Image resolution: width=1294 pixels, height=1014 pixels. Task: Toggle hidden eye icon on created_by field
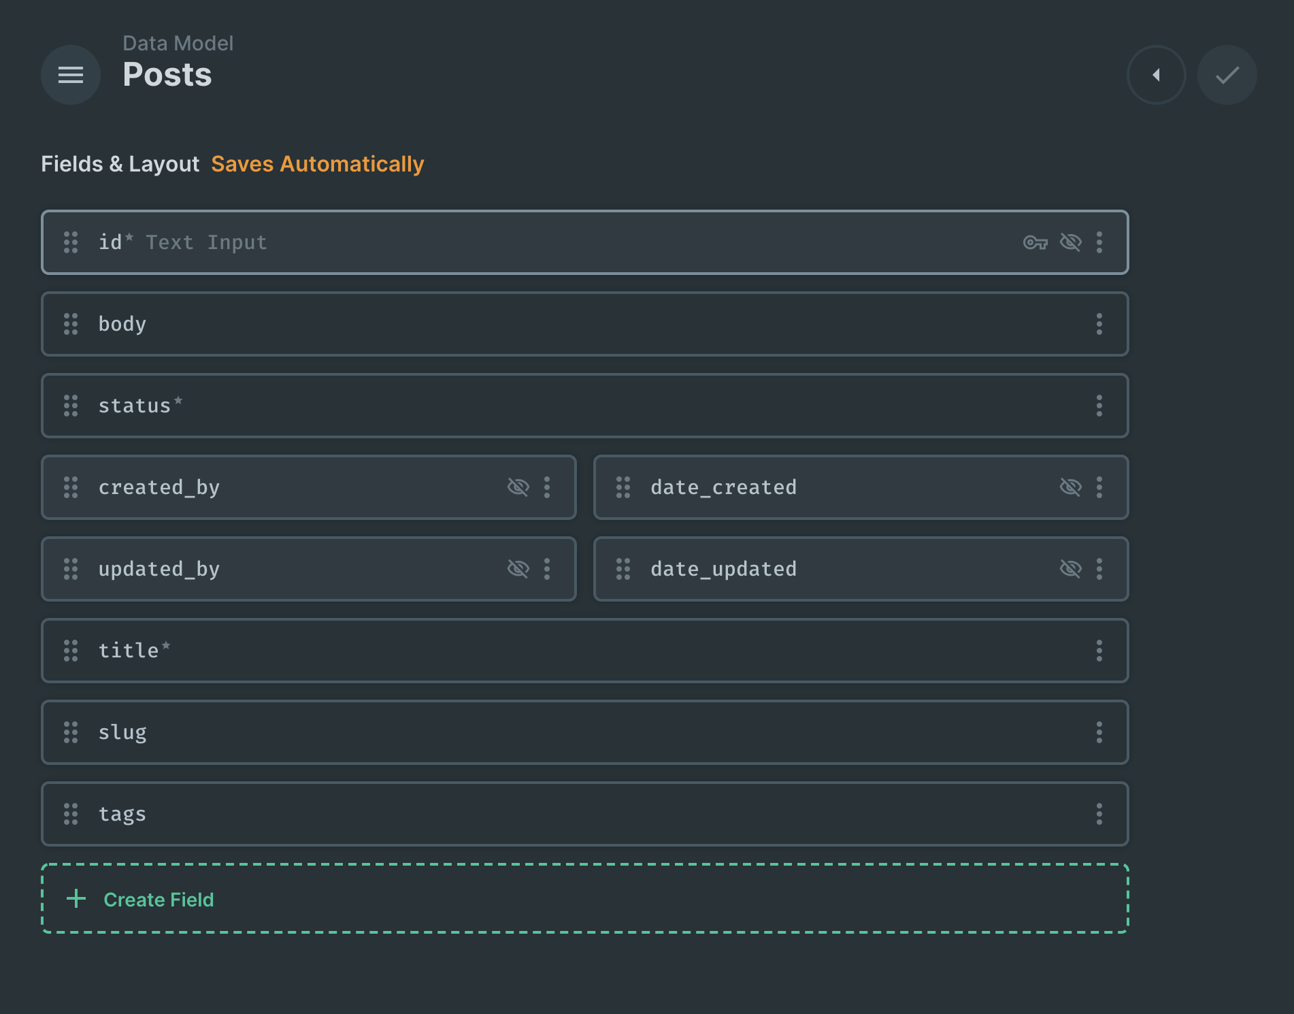518,487
